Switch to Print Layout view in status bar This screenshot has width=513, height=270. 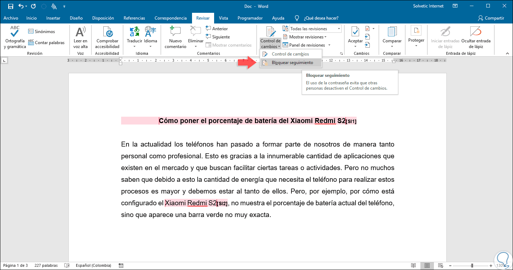[427, 265]
